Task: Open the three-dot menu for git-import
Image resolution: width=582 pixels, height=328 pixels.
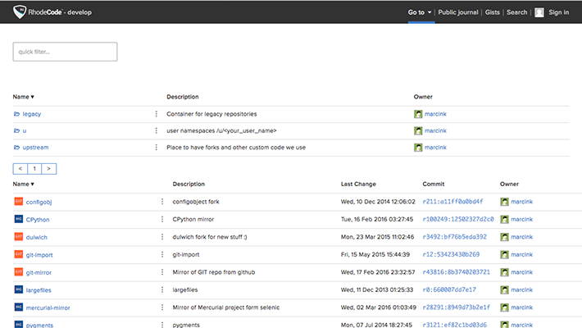Action: click(x=162, y=254)
